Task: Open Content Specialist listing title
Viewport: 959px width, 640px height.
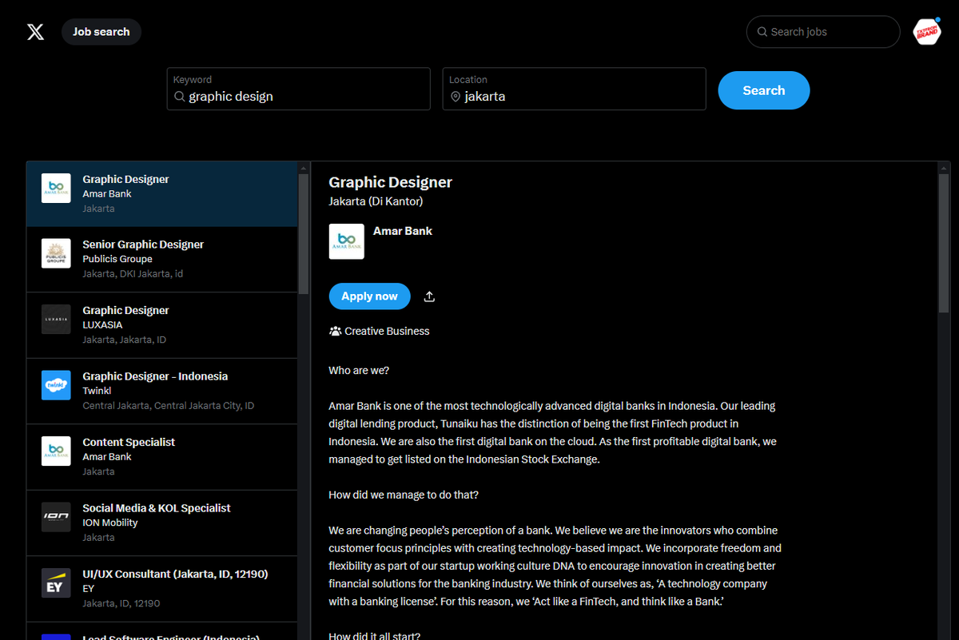Action: (x=129, y=442)
